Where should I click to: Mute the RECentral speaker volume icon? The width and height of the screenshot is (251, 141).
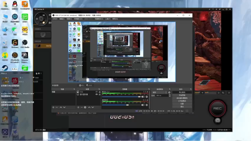point(202,92)
